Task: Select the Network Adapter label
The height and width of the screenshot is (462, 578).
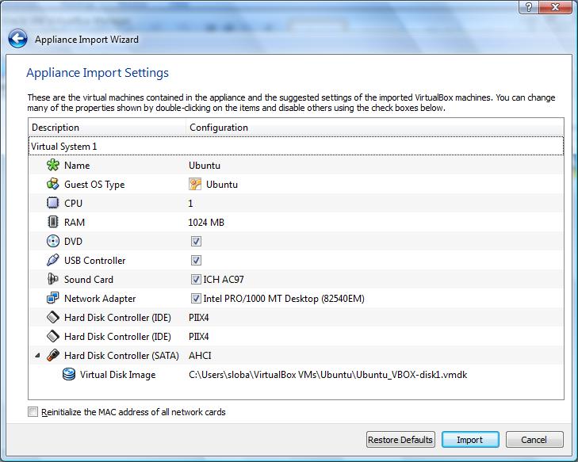Action: [x=100, y=299]
